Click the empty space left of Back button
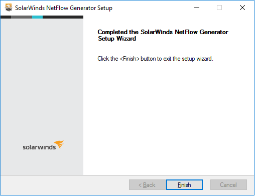The width and height of the screenshot is (255, 196). pos(64,185)
